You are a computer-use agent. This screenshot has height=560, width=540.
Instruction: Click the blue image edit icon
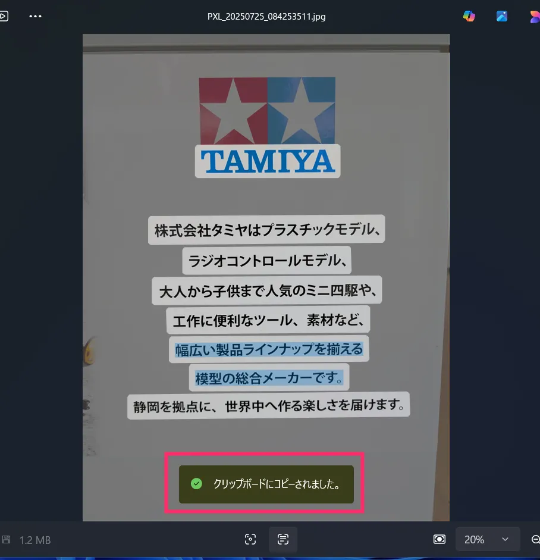coord(502,16)
